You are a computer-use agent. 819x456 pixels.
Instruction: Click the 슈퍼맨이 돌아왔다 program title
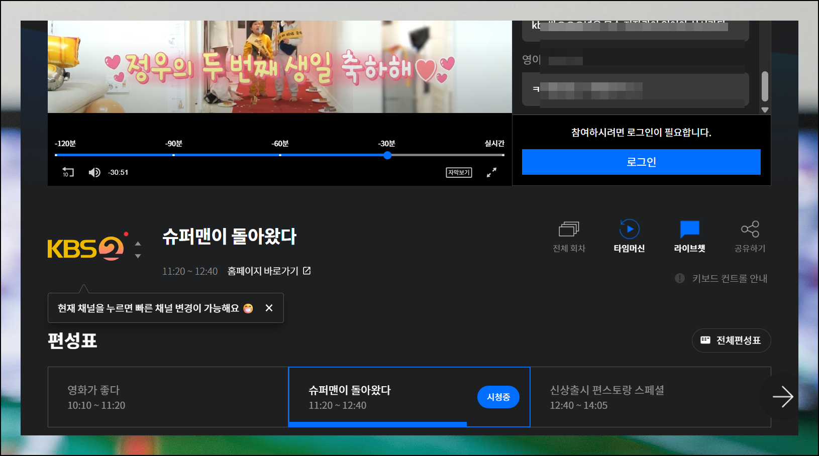(x=230, y=236)
